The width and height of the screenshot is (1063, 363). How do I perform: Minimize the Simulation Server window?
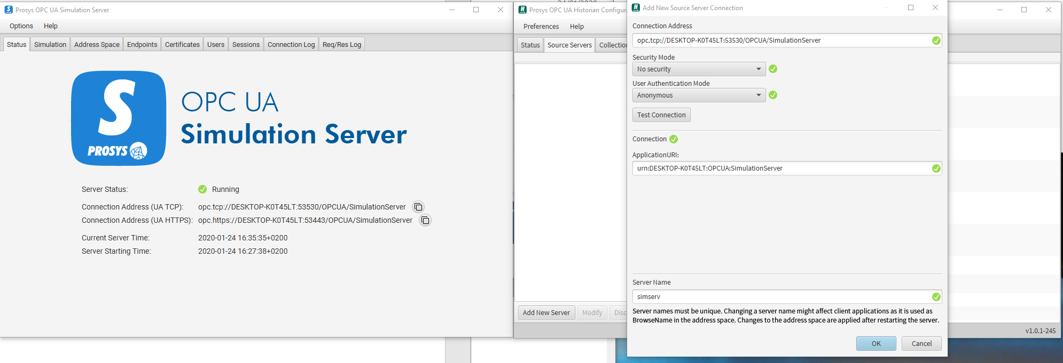click(x=452, y=10)
